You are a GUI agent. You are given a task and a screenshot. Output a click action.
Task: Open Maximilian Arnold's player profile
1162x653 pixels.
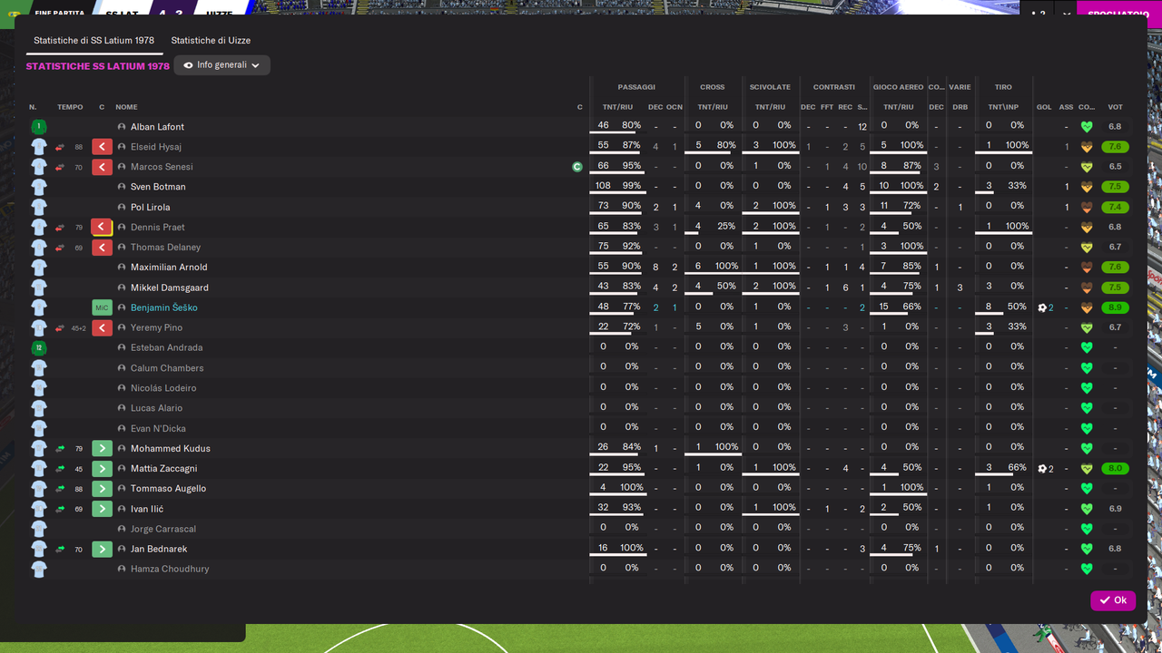click(169, 268)
